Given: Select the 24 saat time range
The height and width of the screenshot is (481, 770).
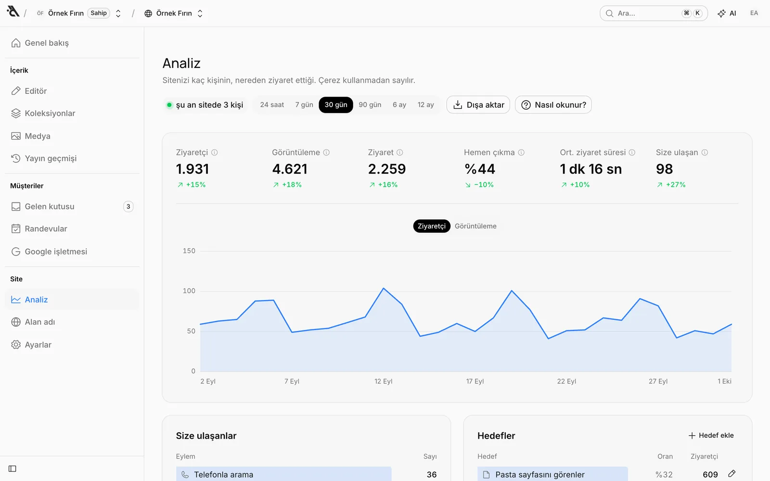Looking at the screenshot, I should (x=272, y=105).
